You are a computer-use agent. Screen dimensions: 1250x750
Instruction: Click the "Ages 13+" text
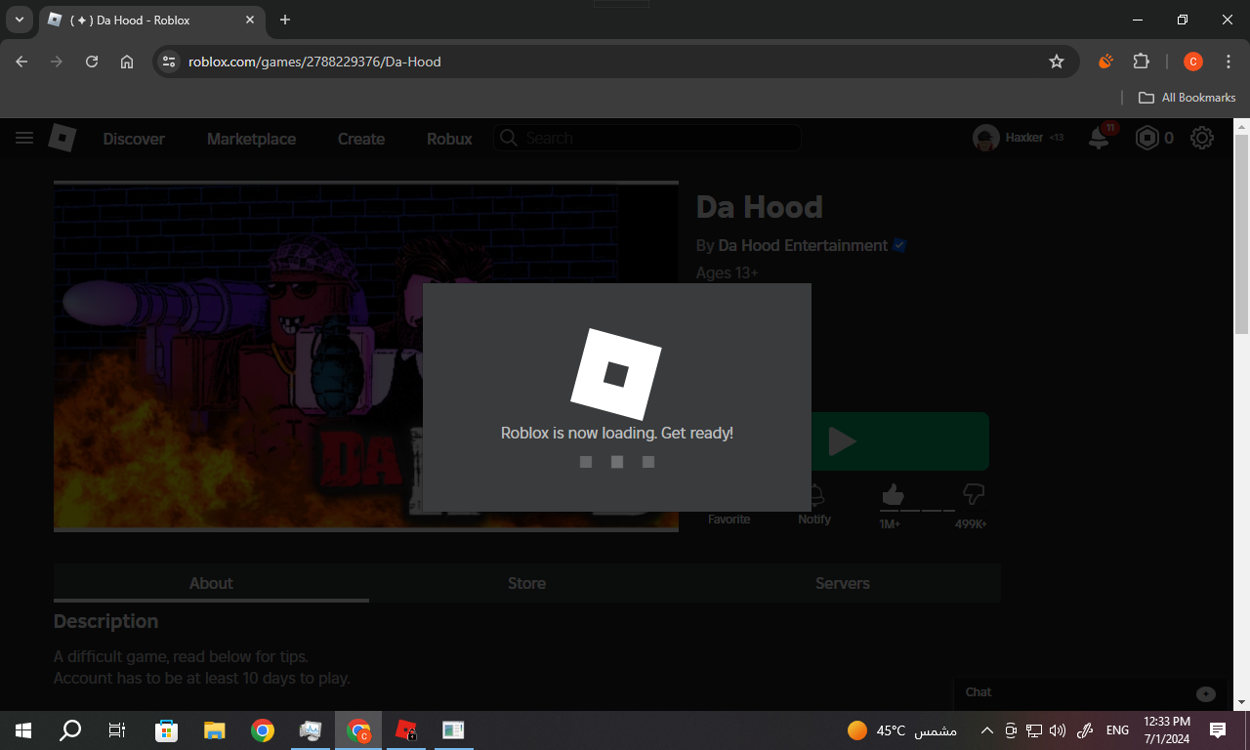click(x=728, y=272)
